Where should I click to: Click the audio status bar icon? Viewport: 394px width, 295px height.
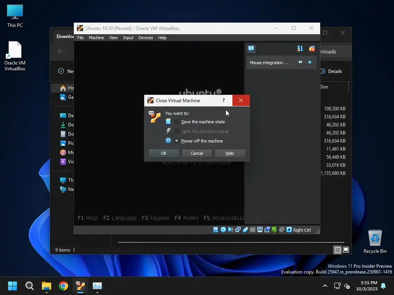[230, 230]
